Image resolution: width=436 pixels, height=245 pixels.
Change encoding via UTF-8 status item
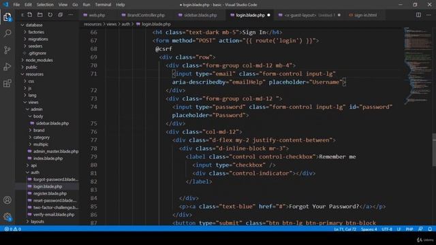tap(387, 229)
